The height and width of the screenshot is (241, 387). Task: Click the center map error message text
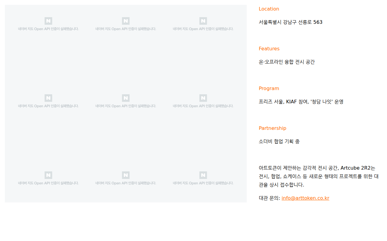coord(126,106)
